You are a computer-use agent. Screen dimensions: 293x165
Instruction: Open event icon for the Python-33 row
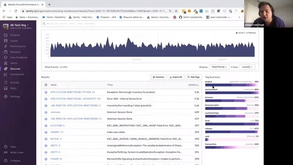[46, 92]
